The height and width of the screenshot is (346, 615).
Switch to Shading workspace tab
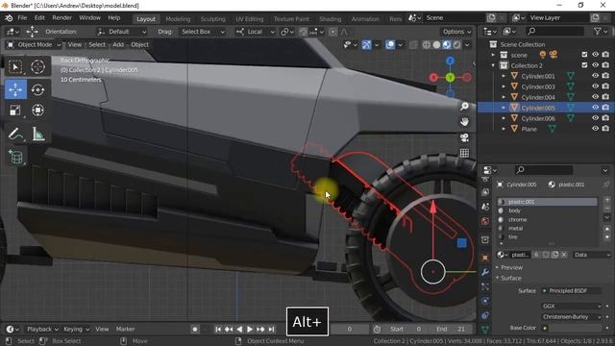[330, 19]
